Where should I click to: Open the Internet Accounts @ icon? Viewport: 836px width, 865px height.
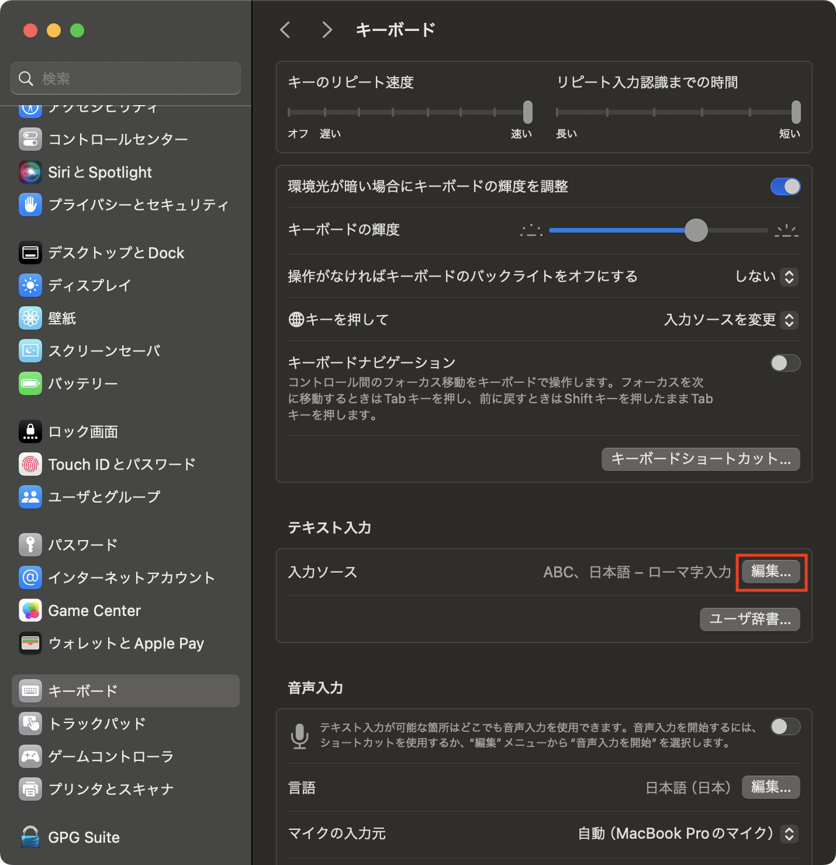pyautogui.click(x=30, y=577)
